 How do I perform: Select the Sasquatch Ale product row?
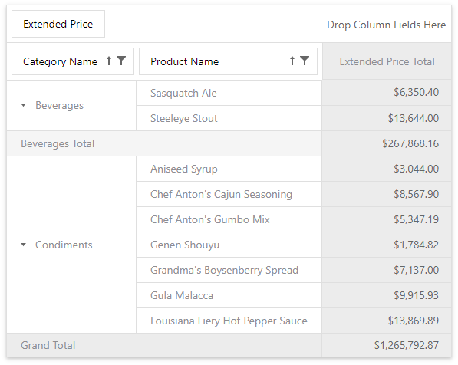coord(229,93)
